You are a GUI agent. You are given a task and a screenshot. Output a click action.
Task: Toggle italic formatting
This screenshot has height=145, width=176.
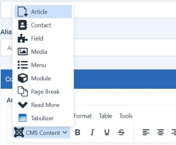click(92, 132)
